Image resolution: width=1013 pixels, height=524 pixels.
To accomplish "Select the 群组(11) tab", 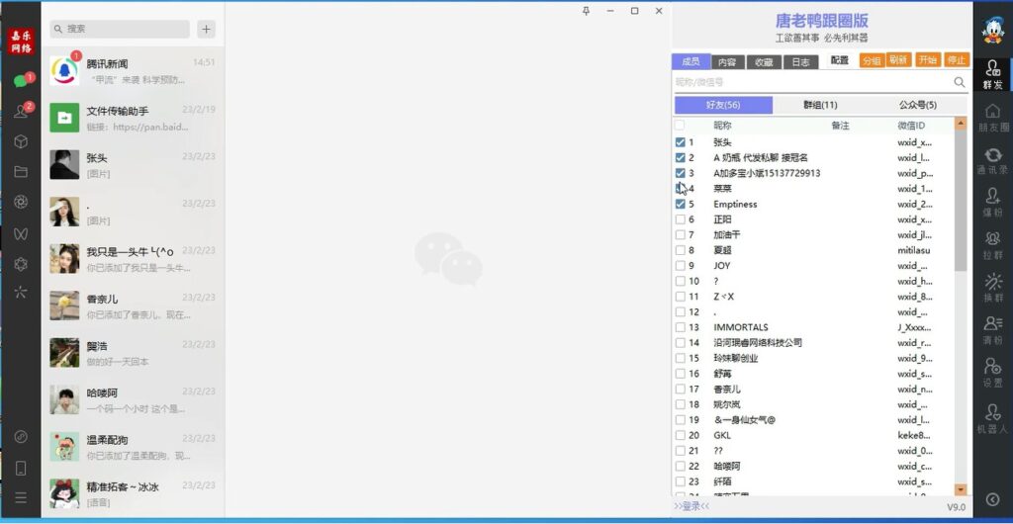I will click(x=820, y=105).
